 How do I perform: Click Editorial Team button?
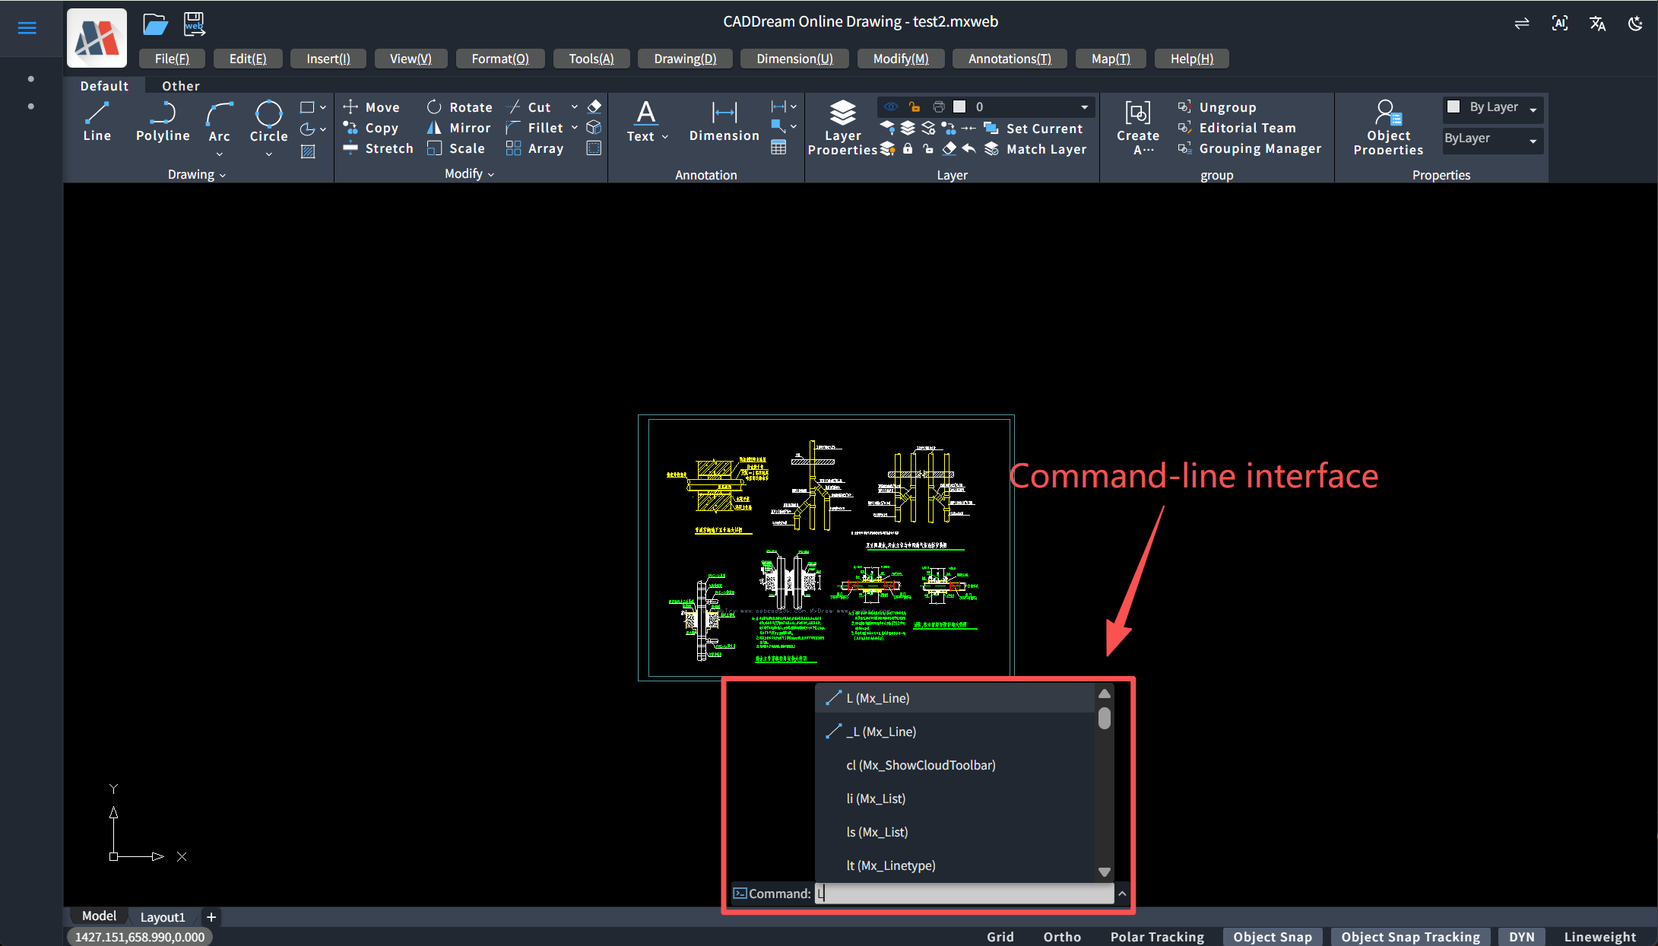point(1237,128)
